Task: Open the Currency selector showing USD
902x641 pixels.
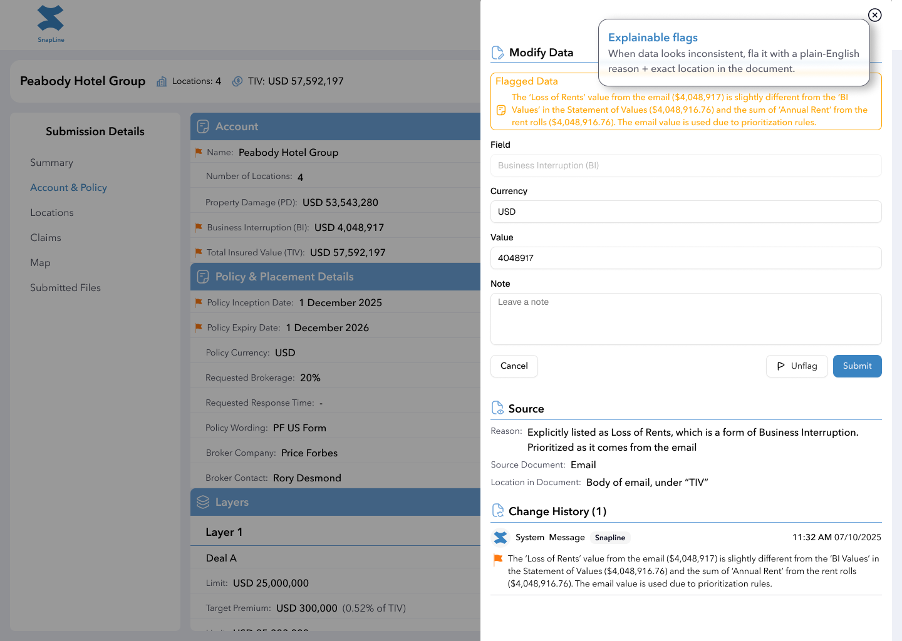Action: (685, 212)
